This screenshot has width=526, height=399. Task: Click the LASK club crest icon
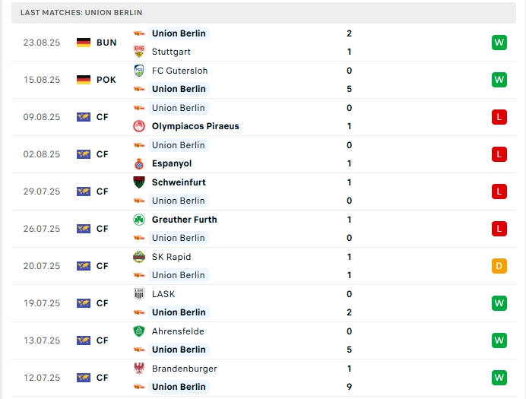point(139,294)
